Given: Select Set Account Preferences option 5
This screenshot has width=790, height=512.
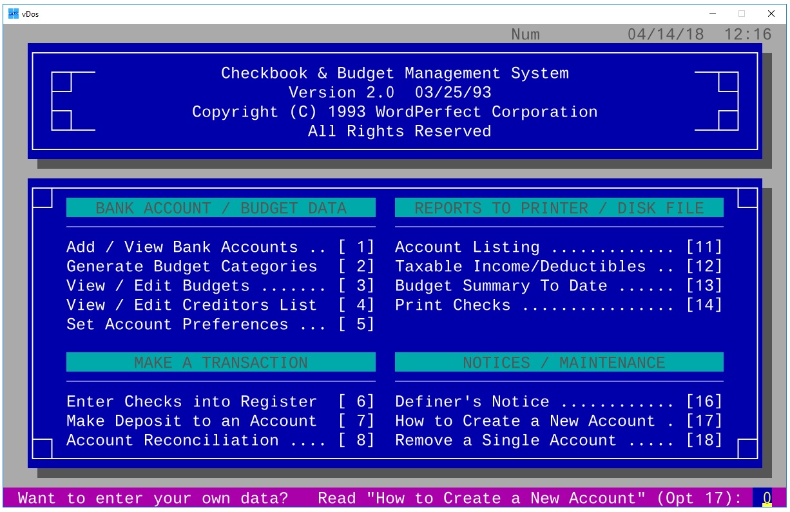Looking at the screenshot, I should click(220, 325).
